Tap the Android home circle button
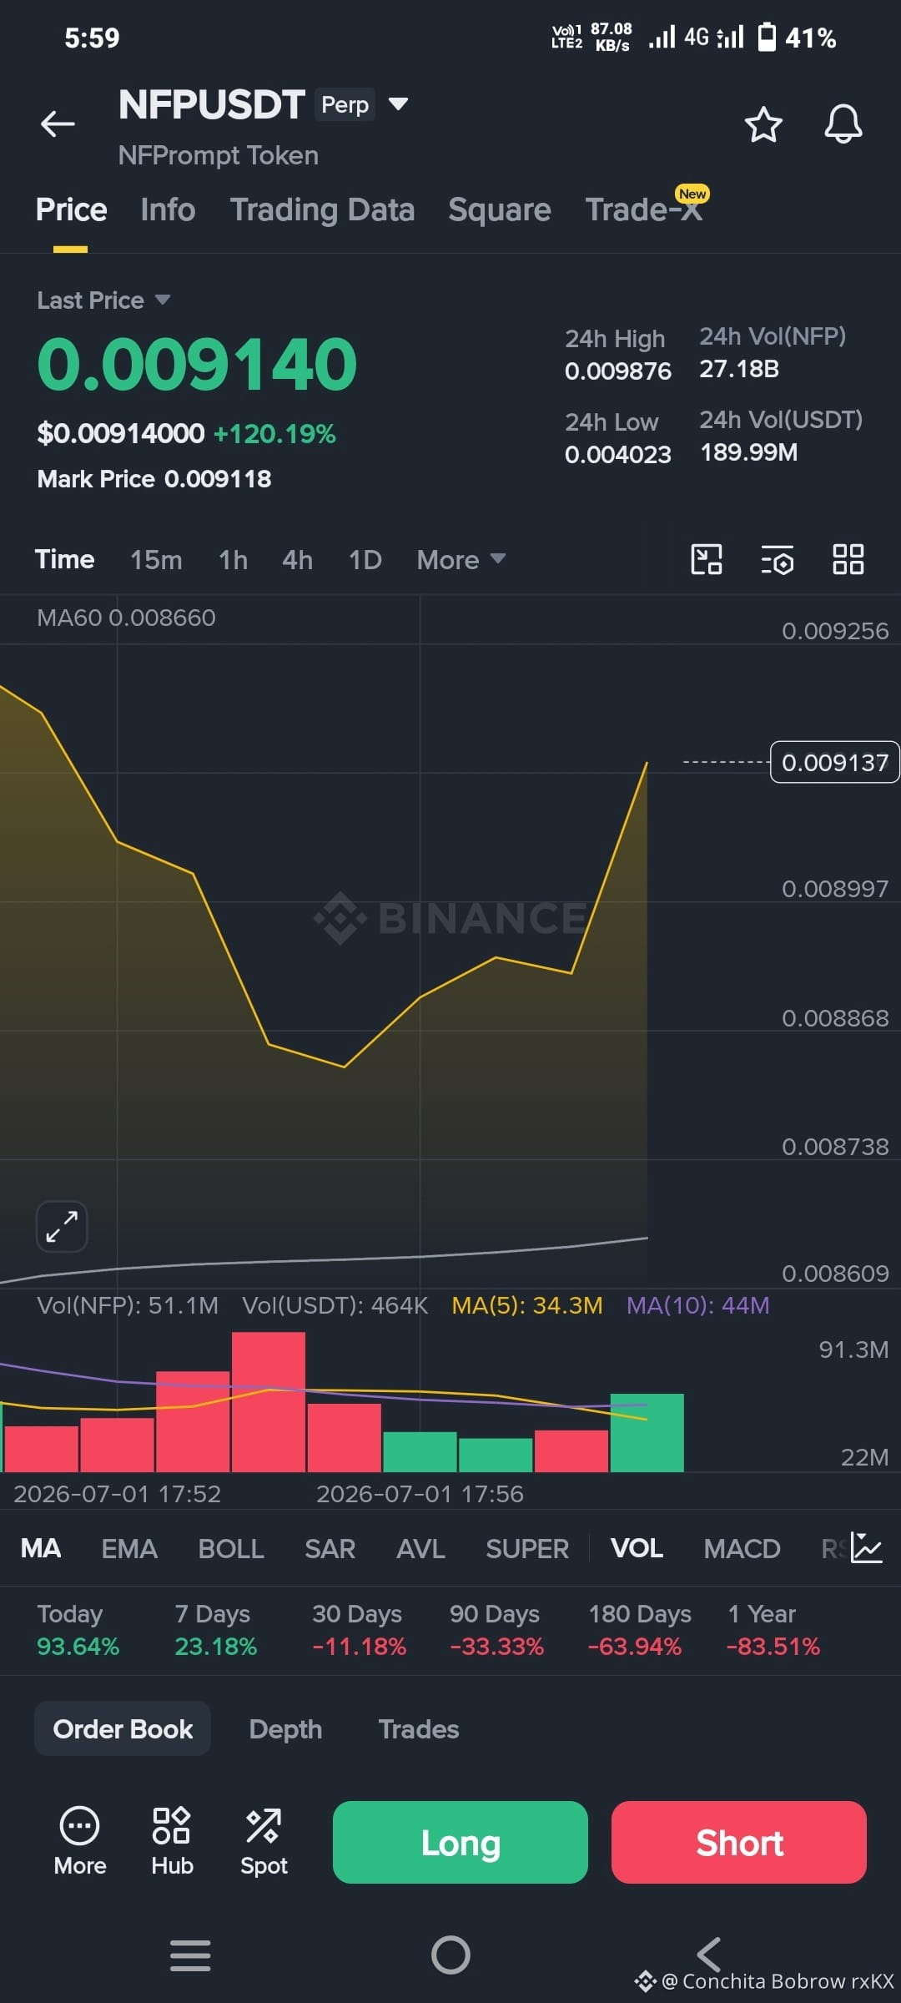 point(450,1955)
